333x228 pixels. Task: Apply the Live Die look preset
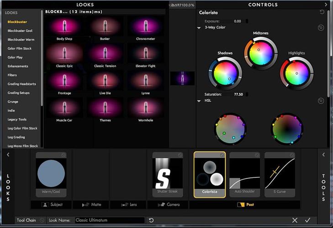tap(105, 83)
